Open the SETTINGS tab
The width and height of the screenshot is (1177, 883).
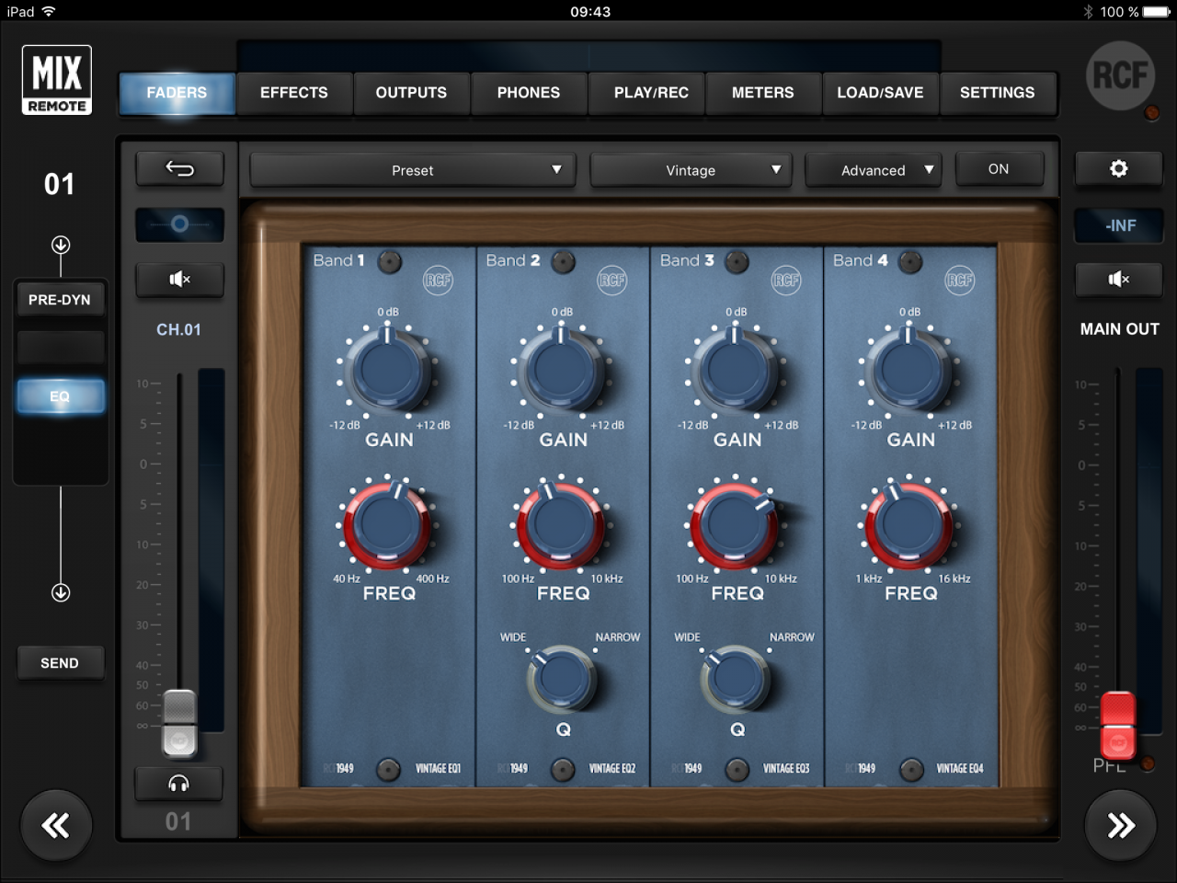pyautogui.click(x=998, y=93)
